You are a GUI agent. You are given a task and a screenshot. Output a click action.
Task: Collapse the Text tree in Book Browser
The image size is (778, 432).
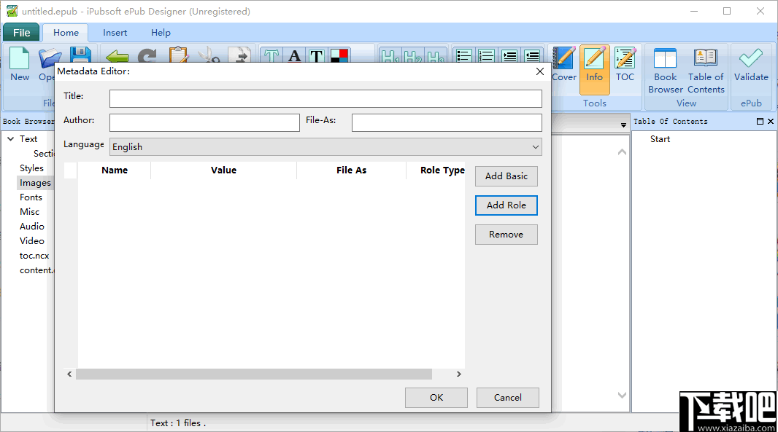coord(10,138)
